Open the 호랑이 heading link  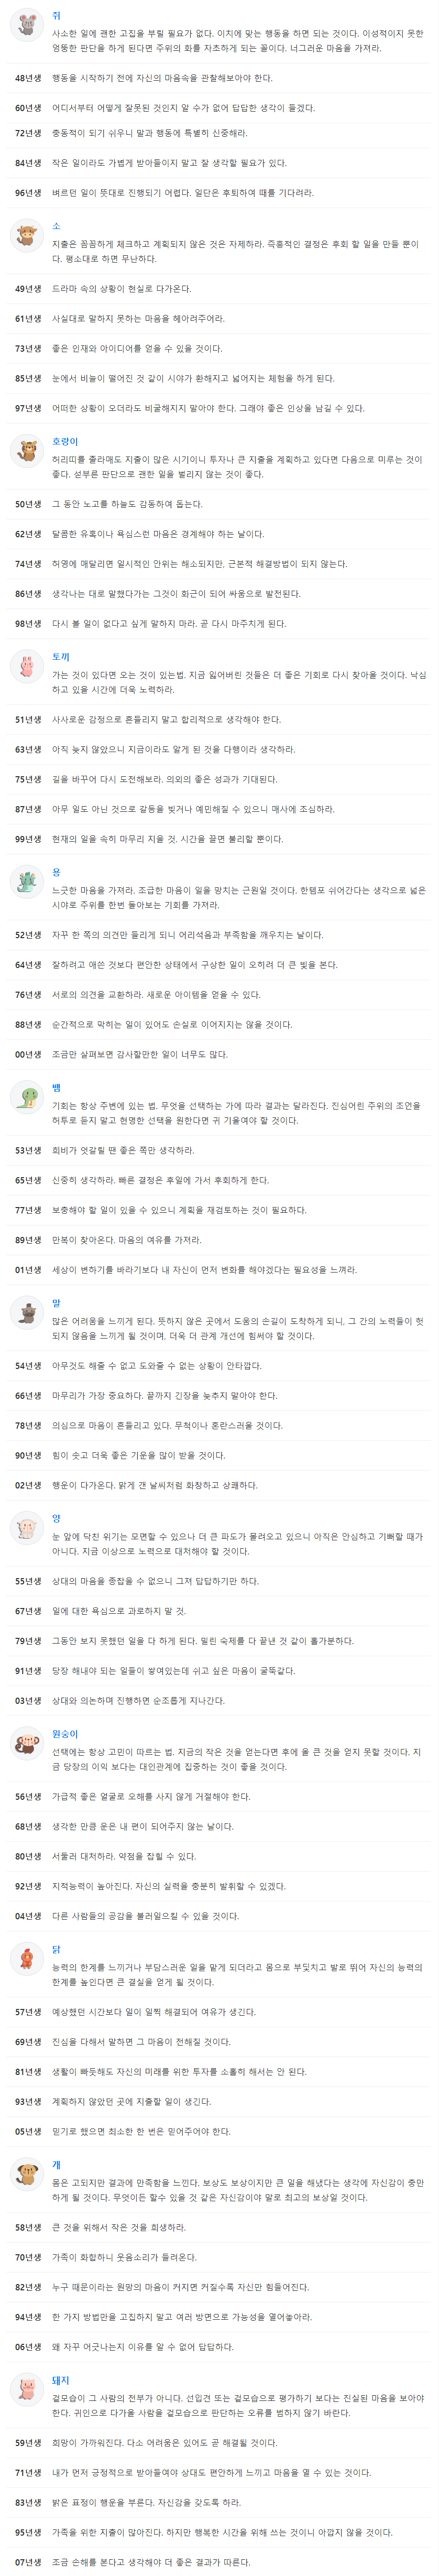(65, 441)
